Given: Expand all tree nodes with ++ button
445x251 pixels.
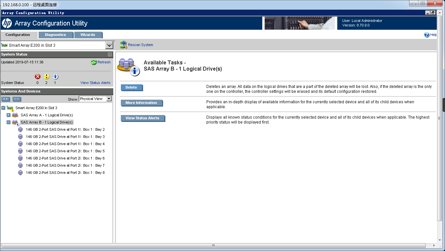Looking at the screenshot, I should 6,99.
